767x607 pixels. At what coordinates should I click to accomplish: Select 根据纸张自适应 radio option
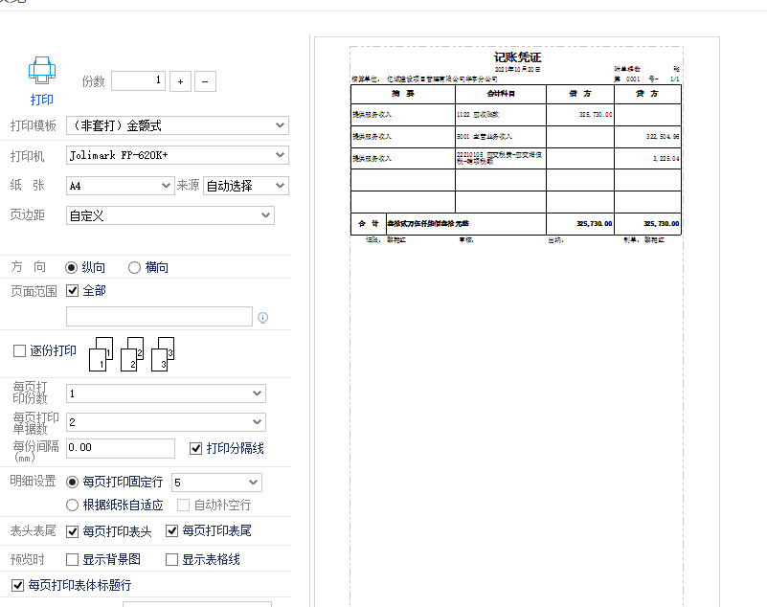[72, 505]
